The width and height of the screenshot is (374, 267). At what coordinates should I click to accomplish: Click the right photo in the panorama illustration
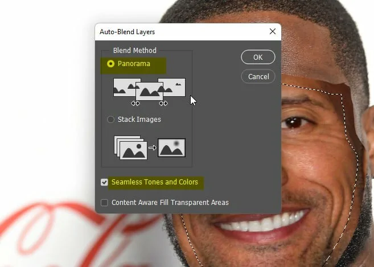tap(175, 87)
